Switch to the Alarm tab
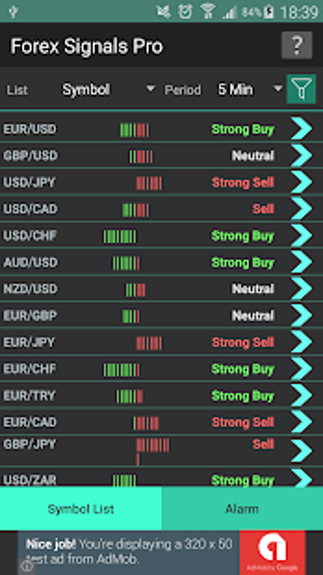323x575 pixels. (x=242, y=509)
